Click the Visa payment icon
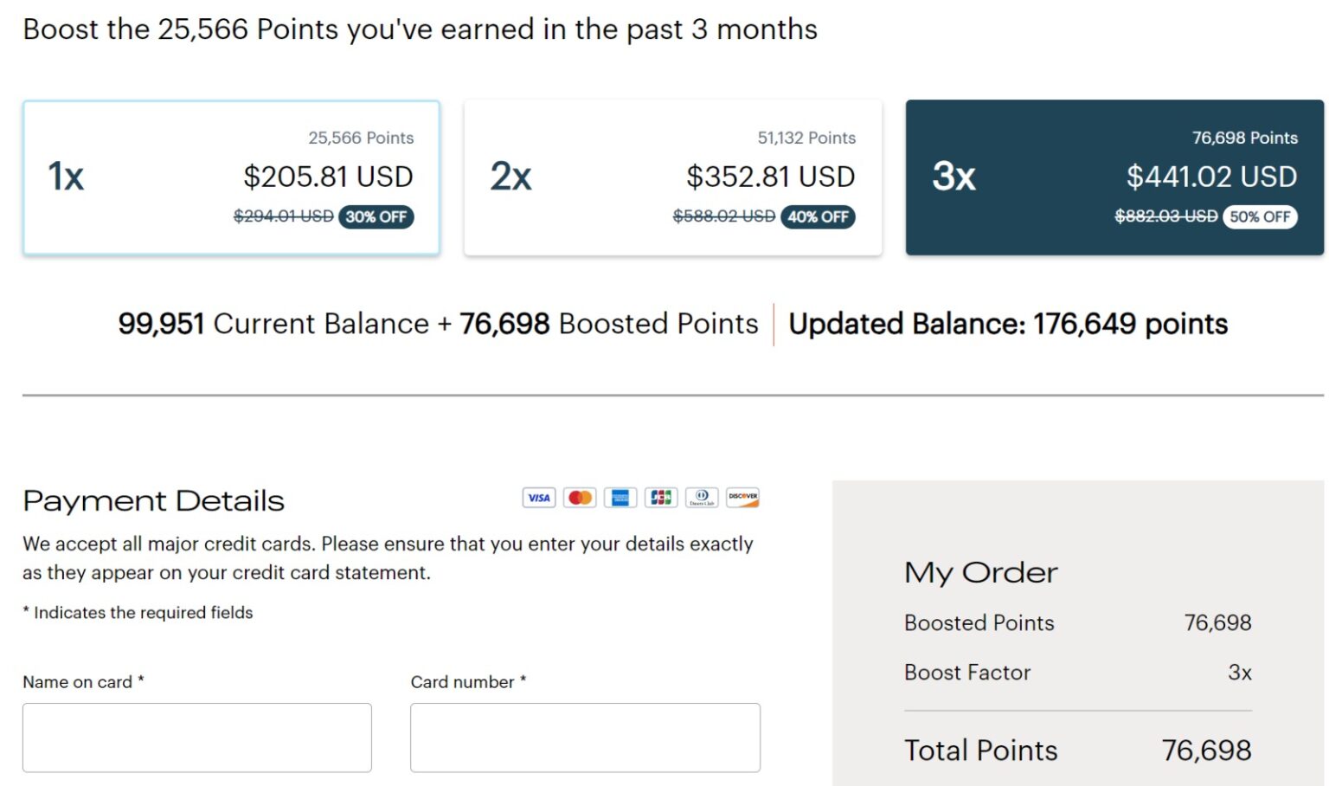This screenshot has width=1329, height=786. coord(538,498)
